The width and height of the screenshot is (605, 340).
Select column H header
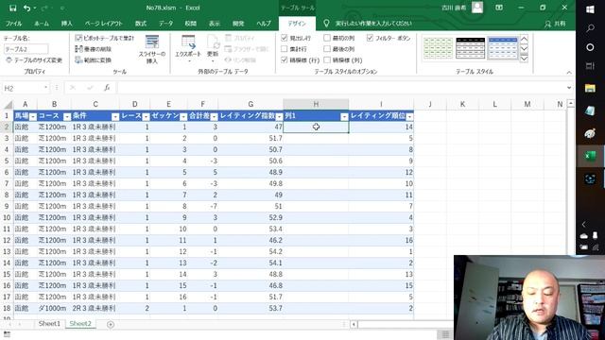click(x=316, y=104)
